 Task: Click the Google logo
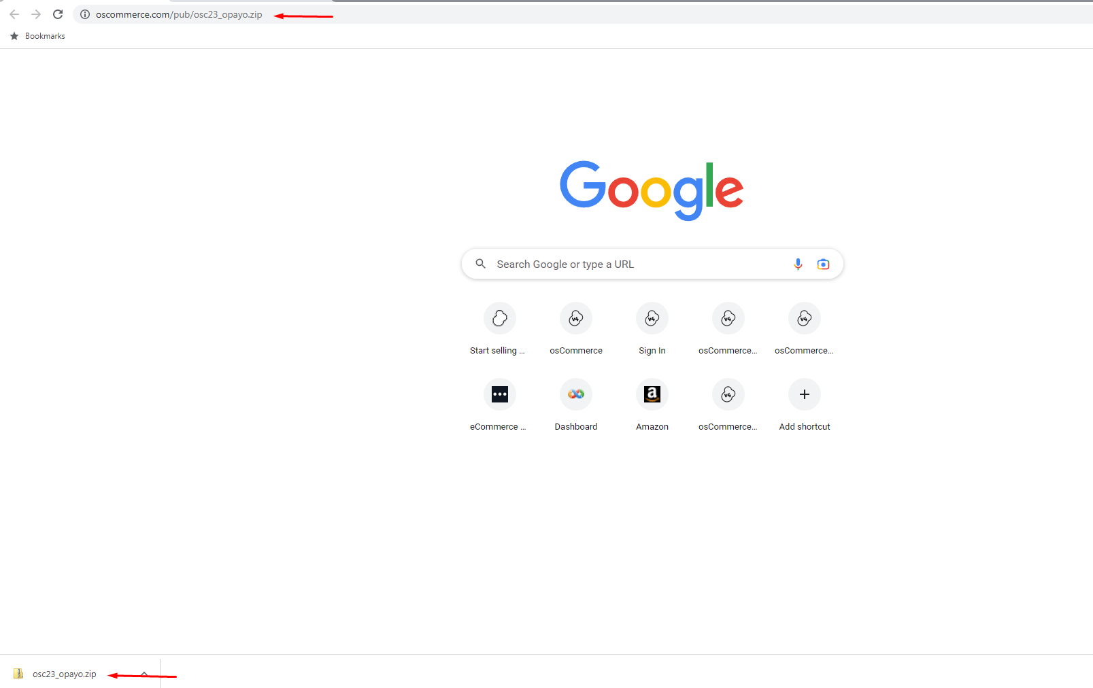[652, 190]
